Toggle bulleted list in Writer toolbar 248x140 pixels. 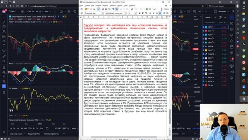click(x=167, y=13)
